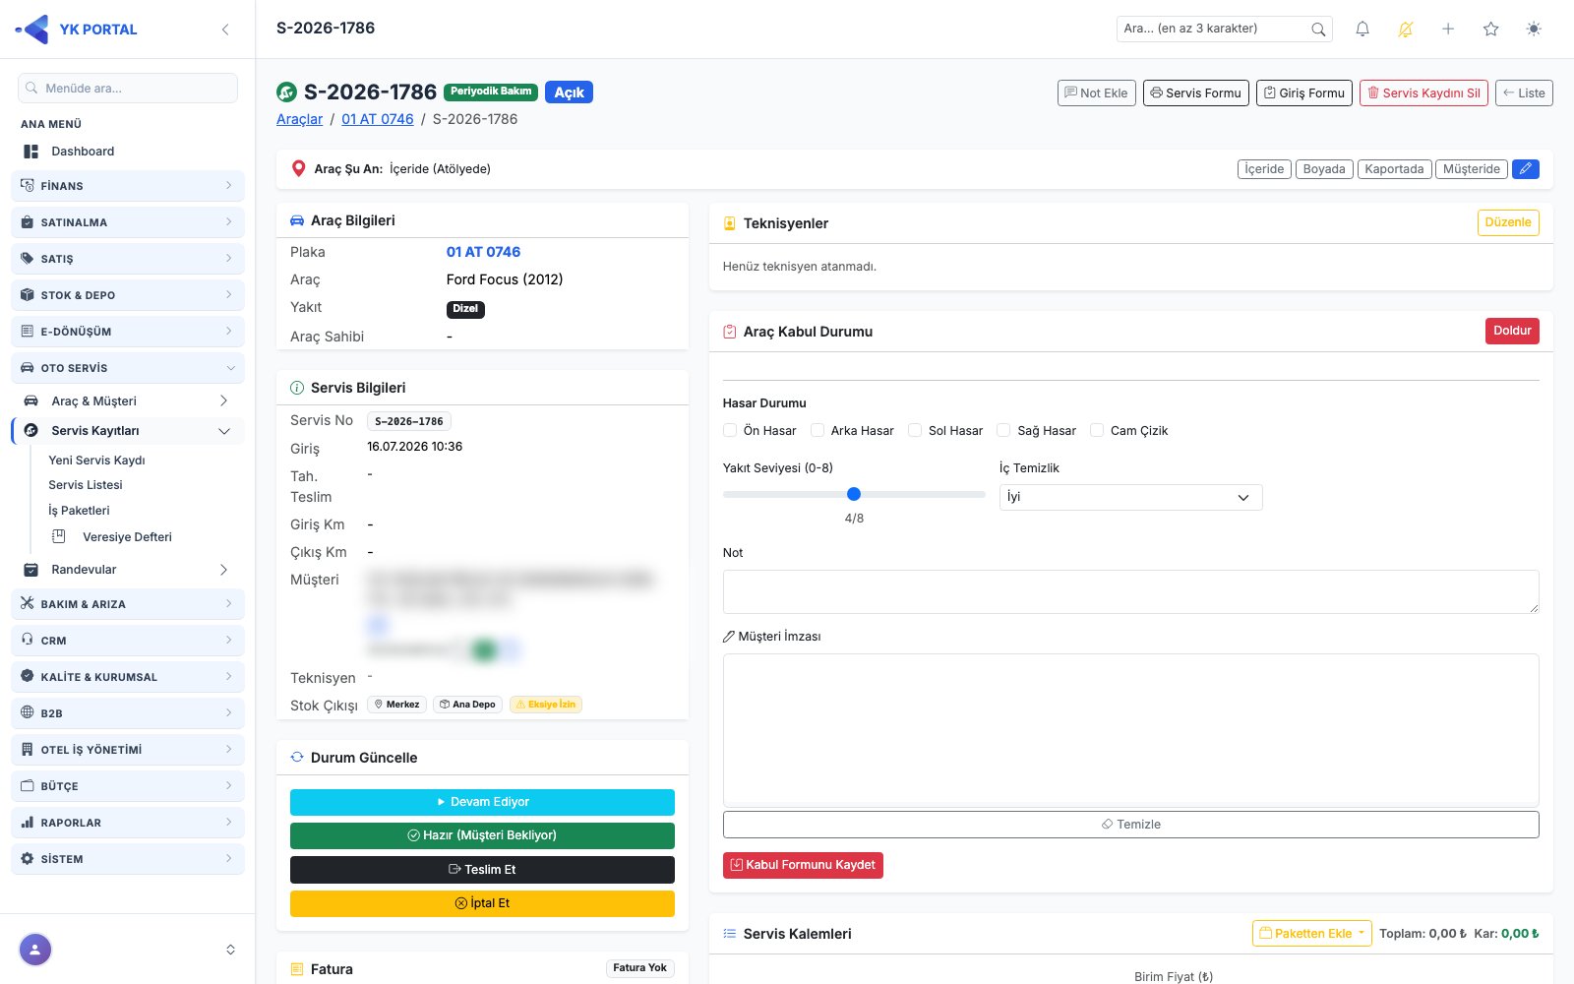The height and width of the screenshot is (984, 1574).
Task: Set vehicle location to İçeride
Action: 1264,169
